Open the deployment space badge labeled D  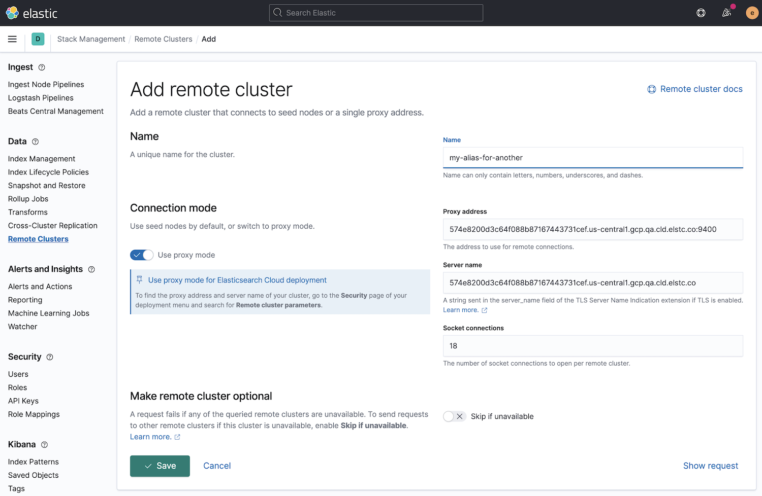click(38, 39)
